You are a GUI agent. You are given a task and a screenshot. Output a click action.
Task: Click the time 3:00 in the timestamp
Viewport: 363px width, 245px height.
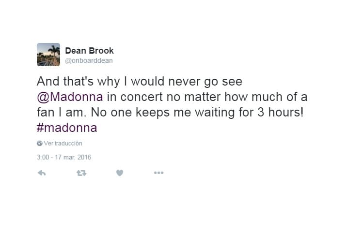pyautogui.click(x=43, y=157)
